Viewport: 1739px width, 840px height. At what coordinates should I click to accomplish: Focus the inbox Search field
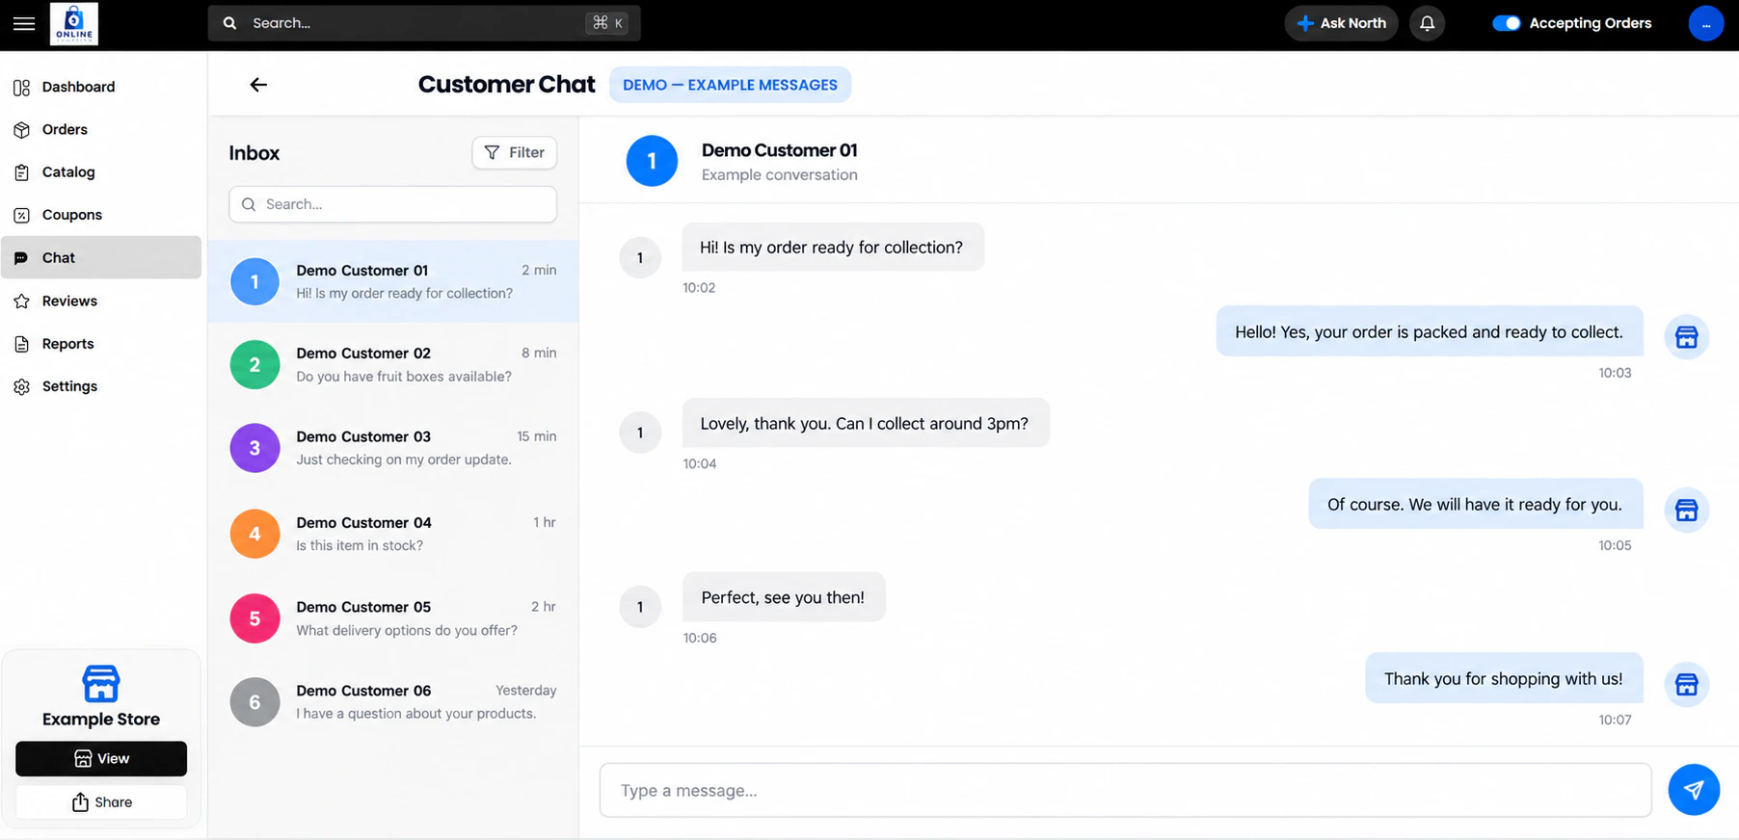pos(393,204)
